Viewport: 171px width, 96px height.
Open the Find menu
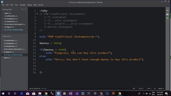(x=11, y=5)
